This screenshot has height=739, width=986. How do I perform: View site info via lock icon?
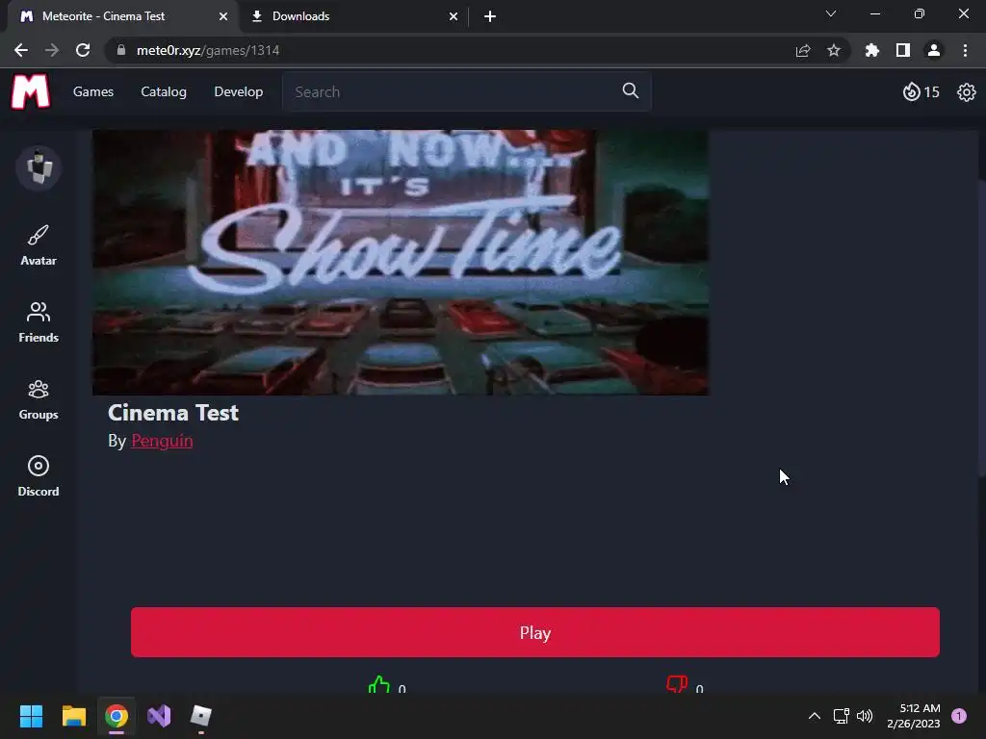[x=121, y=50]
